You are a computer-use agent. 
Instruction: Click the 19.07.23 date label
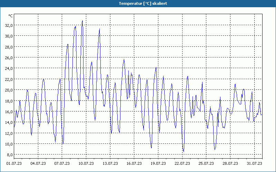[158, 164]
